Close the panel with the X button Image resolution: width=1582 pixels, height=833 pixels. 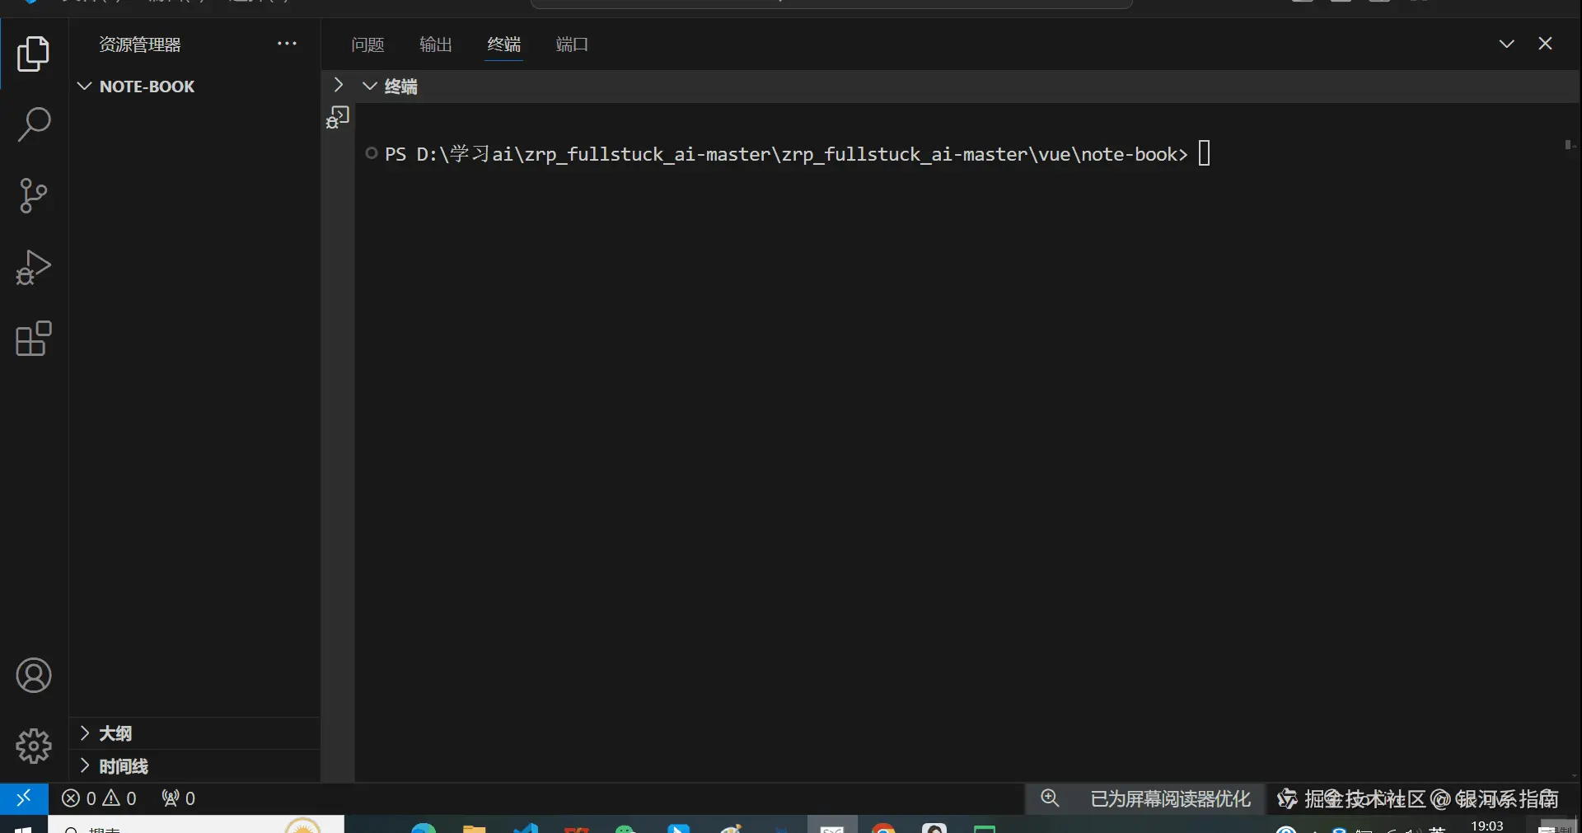1546,44
